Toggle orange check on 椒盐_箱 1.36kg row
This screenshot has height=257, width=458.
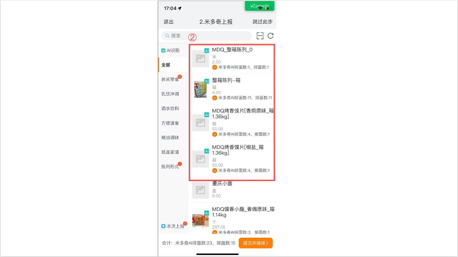point(215,170)
